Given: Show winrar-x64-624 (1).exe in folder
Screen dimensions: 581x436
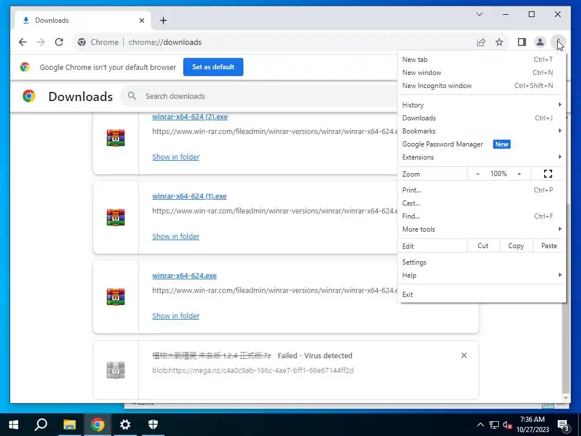Looking at the screenshot, I should pyautogui.click(x=176, y=236).
